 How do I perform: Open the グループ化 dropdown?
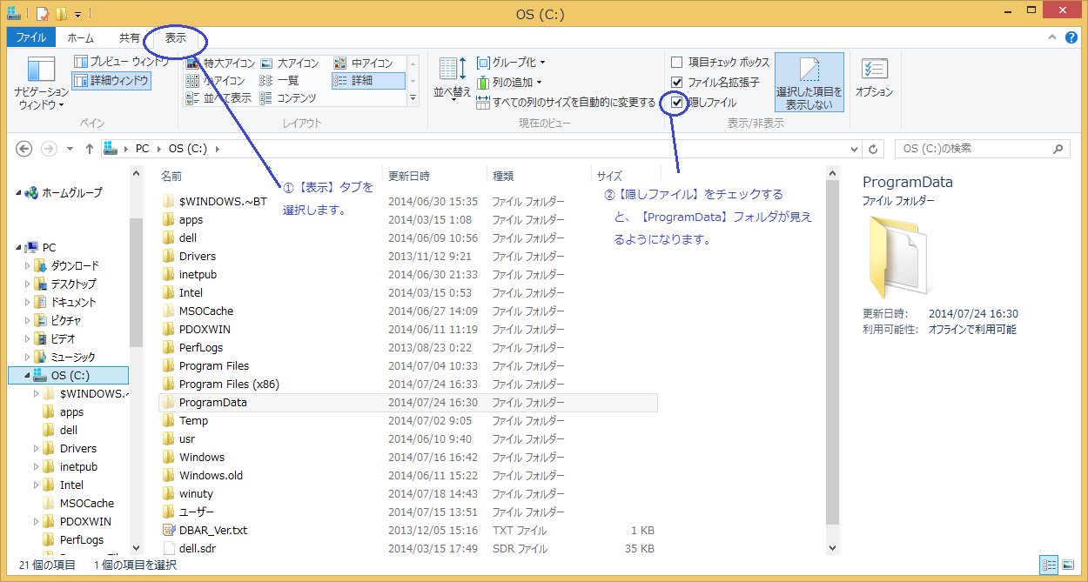click(518, 63)
